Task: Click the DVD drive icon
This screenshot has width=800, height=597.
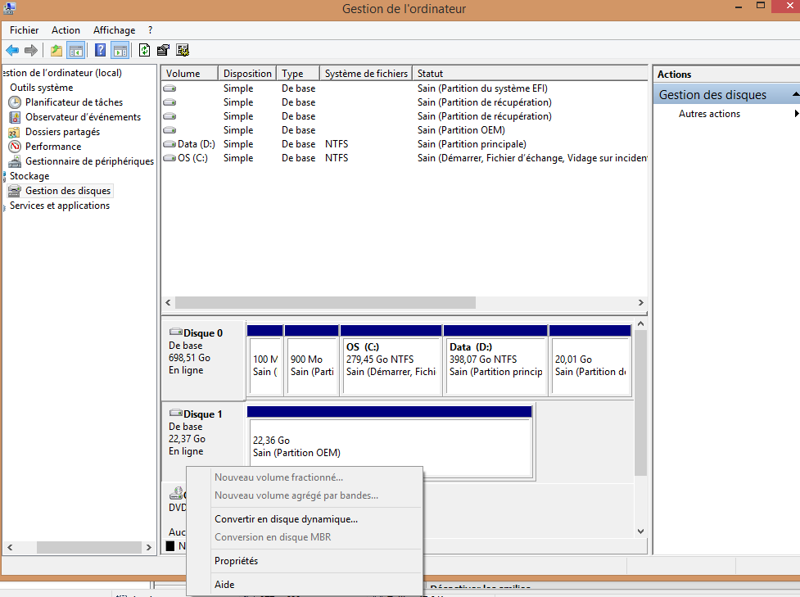Action: [x=176, y=493]
